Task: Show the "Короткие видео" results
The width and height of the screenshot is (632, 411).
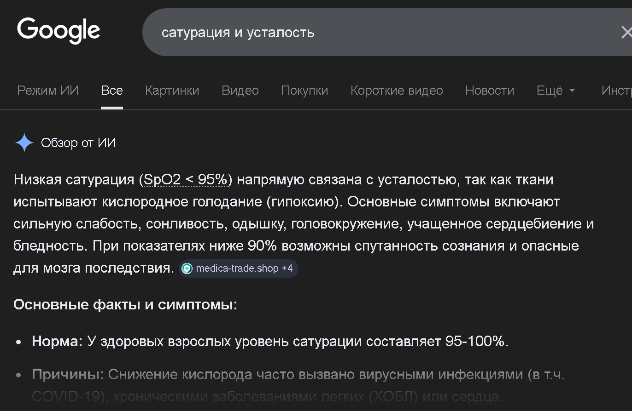Action: click(x=397, y=91)
